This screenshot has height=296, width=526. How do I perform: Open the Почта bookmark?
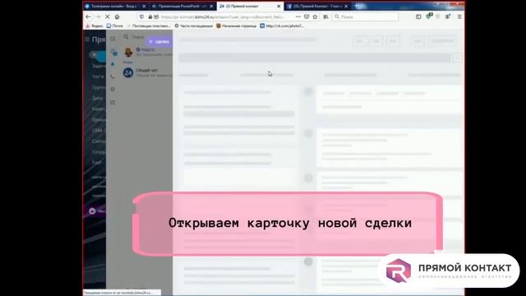click(115, 25)
